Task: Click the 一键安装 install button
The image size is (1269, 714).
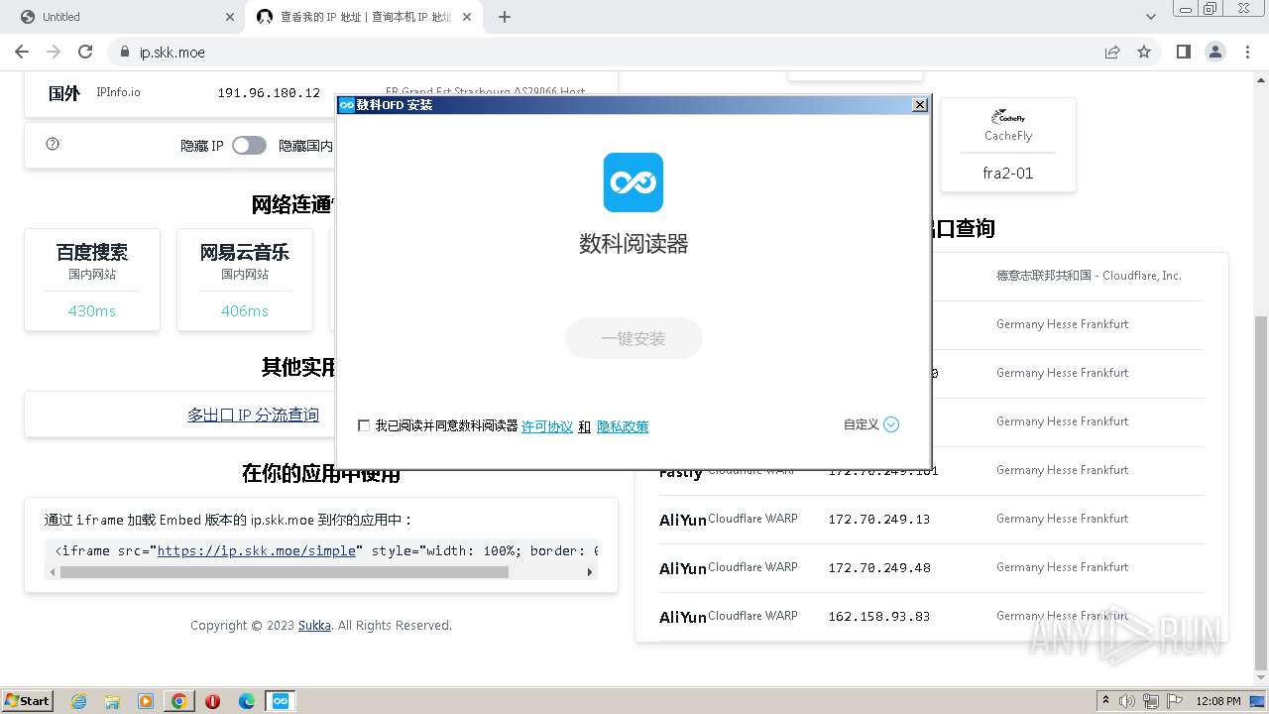Action: (x=634, y=338)
